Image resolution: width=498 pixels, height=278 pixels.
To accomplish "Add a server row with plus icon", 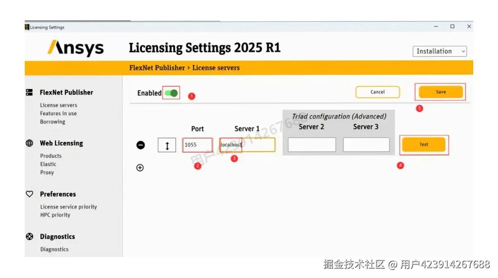I will pyautogui.click(x=140, y=168).
